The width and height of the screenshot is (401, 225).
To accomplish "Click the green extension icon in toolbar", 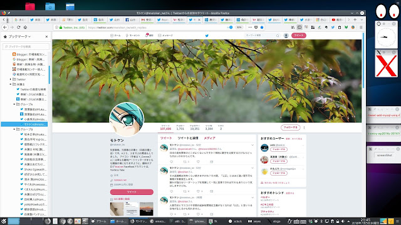I will [346, 27].
